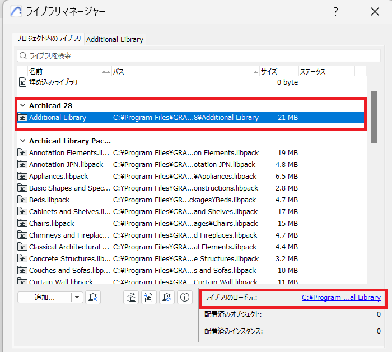Select the Classical Architectural ... row

pyautogui.click(x=191, y=247)
